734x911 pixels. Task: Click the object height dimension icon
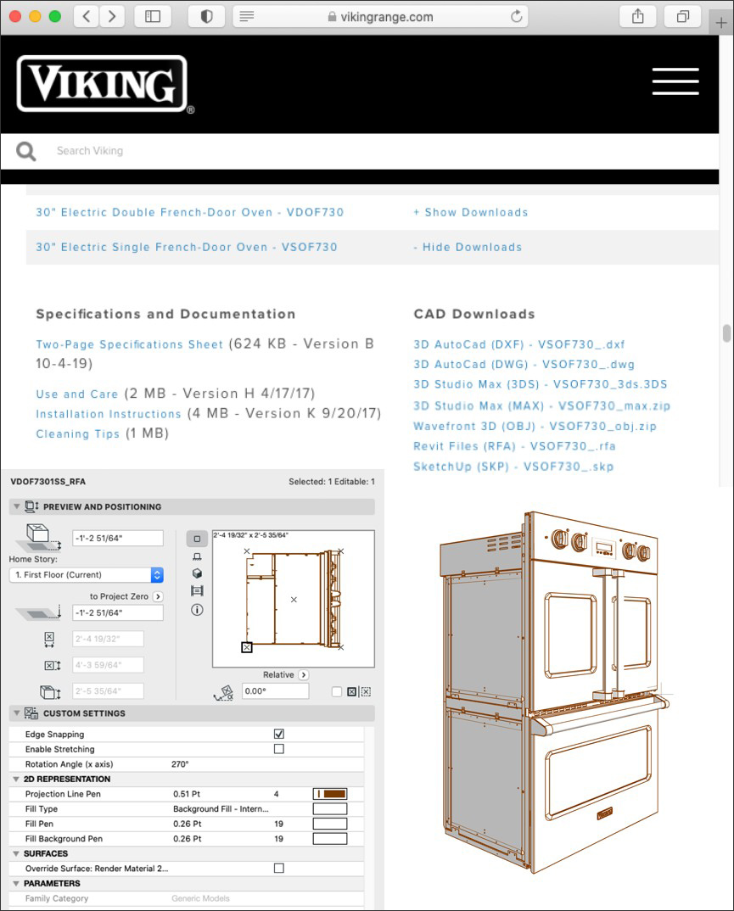pos(50,691)
